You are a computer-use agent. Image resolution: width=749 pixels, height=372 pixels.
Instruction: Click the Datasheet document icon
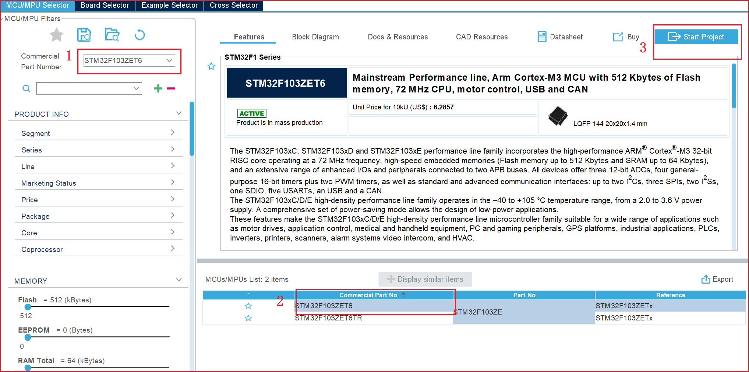click(542, 36)
